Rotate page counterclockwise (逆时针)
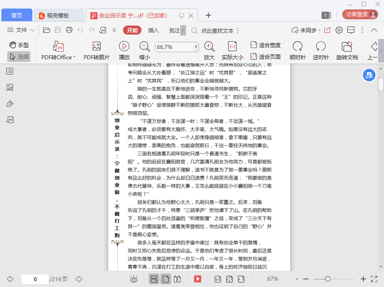 [321, 51]
